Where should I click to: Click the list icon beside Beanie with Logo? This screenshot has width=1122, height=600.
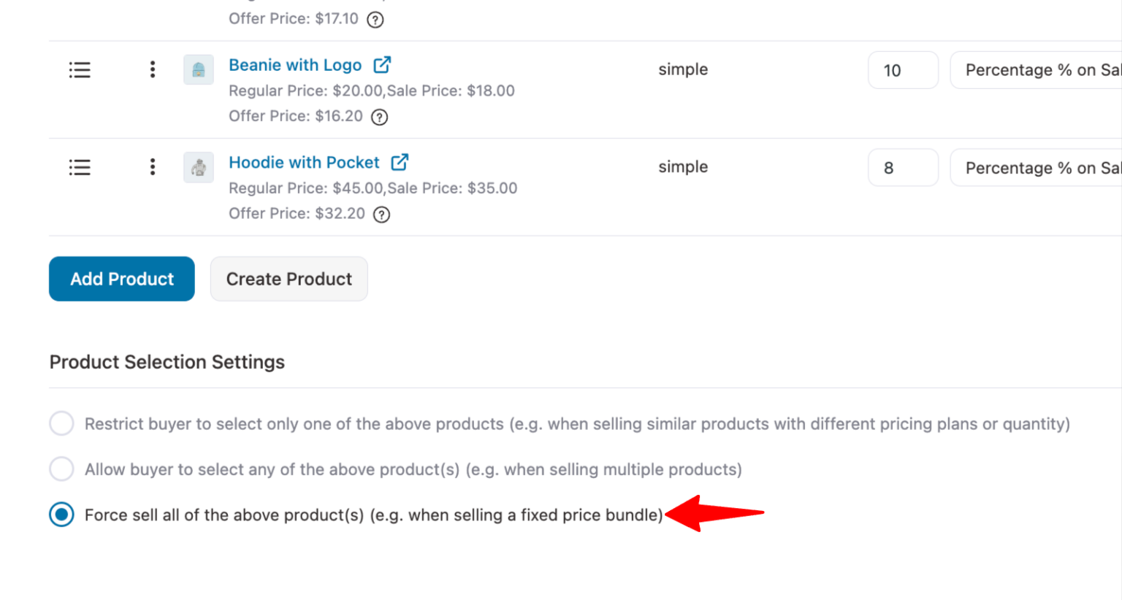point(80,69)
